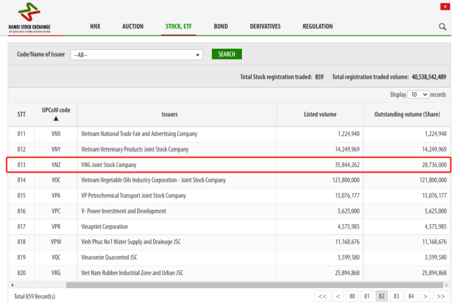This screenshot has width=452, height=304.
Task: Select the VQC code cell
Action: point(56,257)
